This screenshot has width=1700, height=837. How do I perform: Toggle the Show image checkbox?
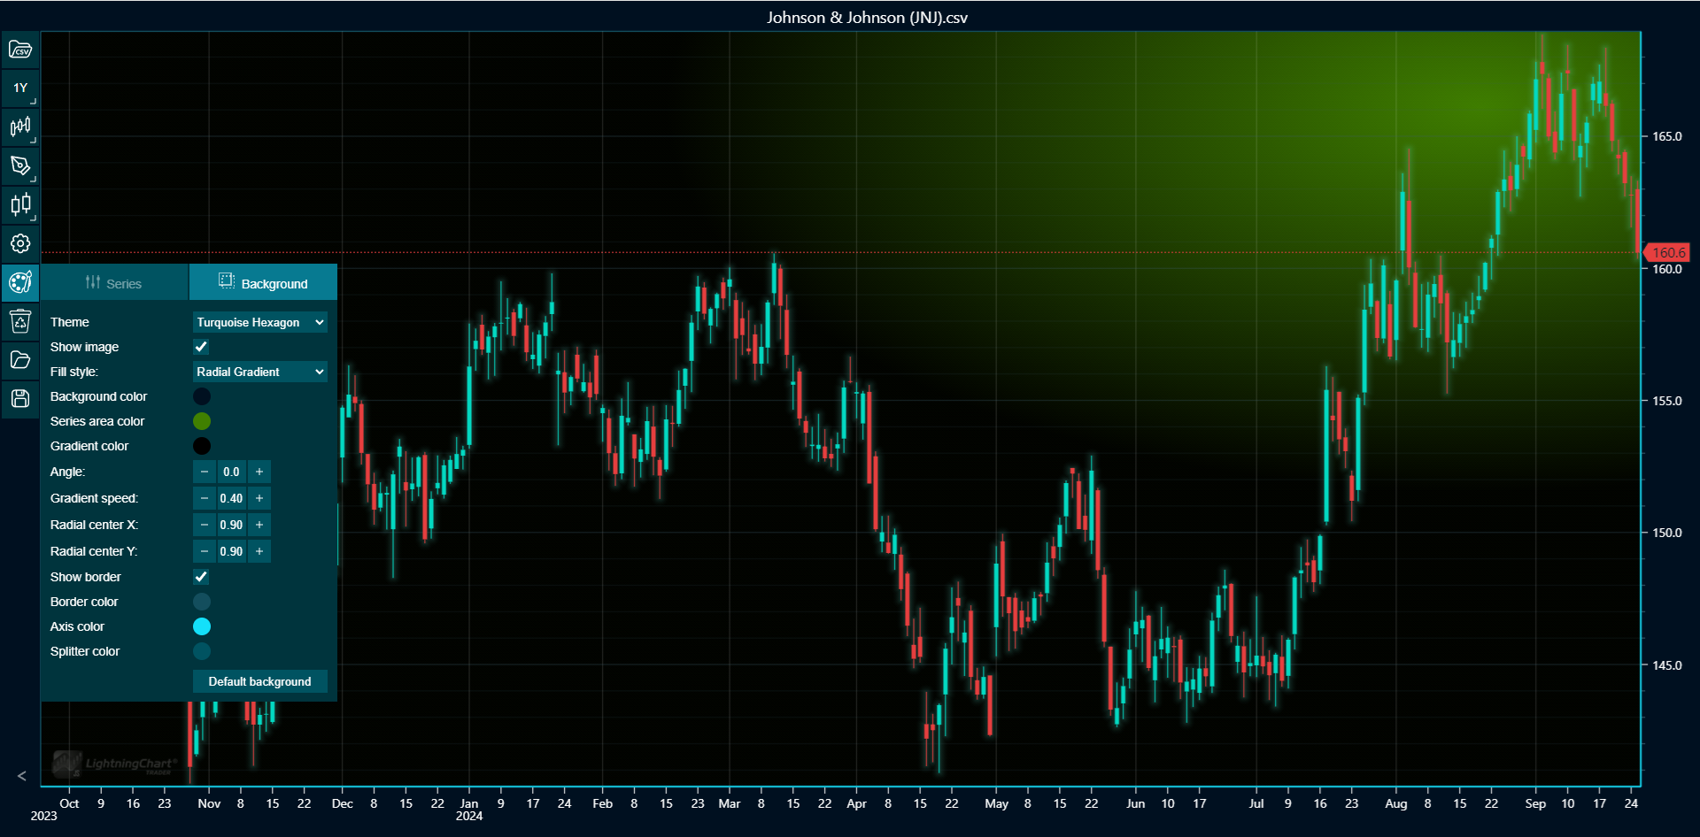tap(201, 347)
